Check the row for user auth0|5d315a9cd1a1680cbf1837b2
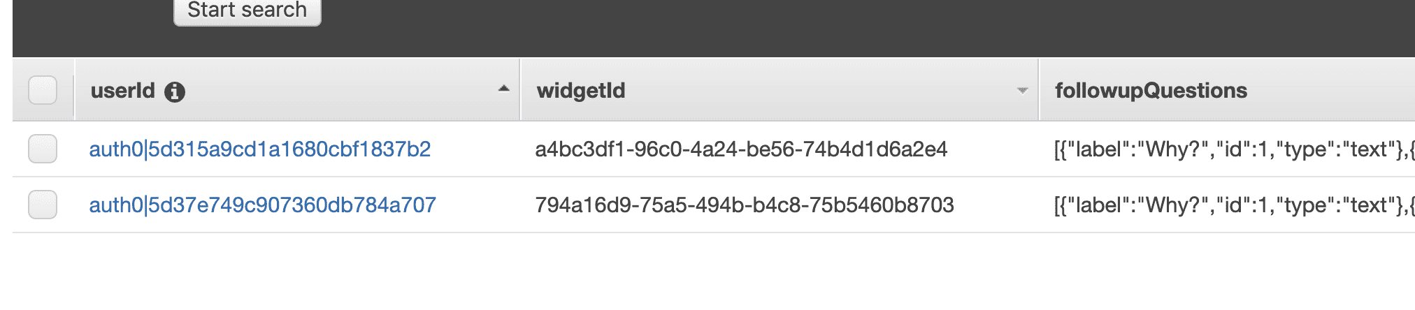This screenshot has width=1415, height=310. [43, 149]
